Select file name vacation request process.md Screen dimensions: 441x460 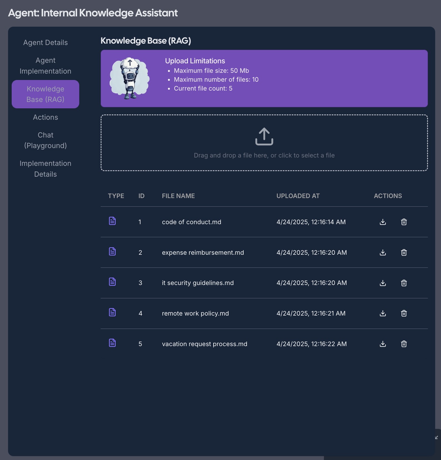pyautogui.click(x=205, y=344)
